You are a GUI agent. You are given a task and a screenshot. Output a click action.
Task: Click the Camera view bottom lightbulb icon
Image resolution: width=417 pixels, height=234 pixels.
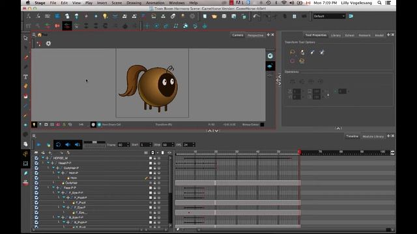coord(34,124)
